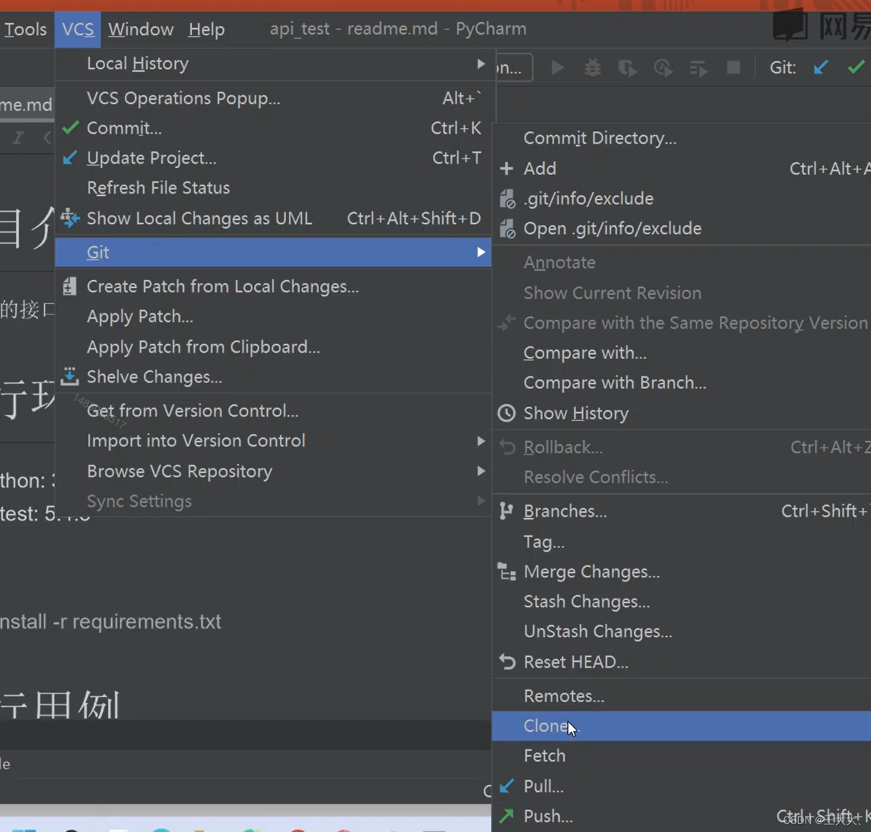Choose Shelve Changes...
The height and width of the screenshot is (832, 871).
point(274,377)
